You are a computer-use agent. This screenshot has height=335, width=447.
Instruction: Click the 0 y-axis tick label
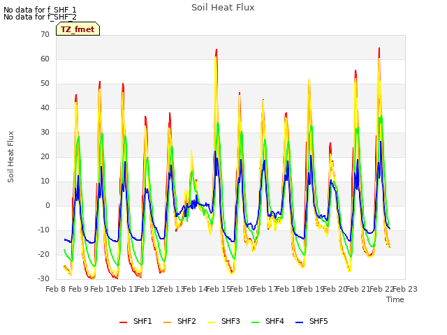(x=47, y=206)
